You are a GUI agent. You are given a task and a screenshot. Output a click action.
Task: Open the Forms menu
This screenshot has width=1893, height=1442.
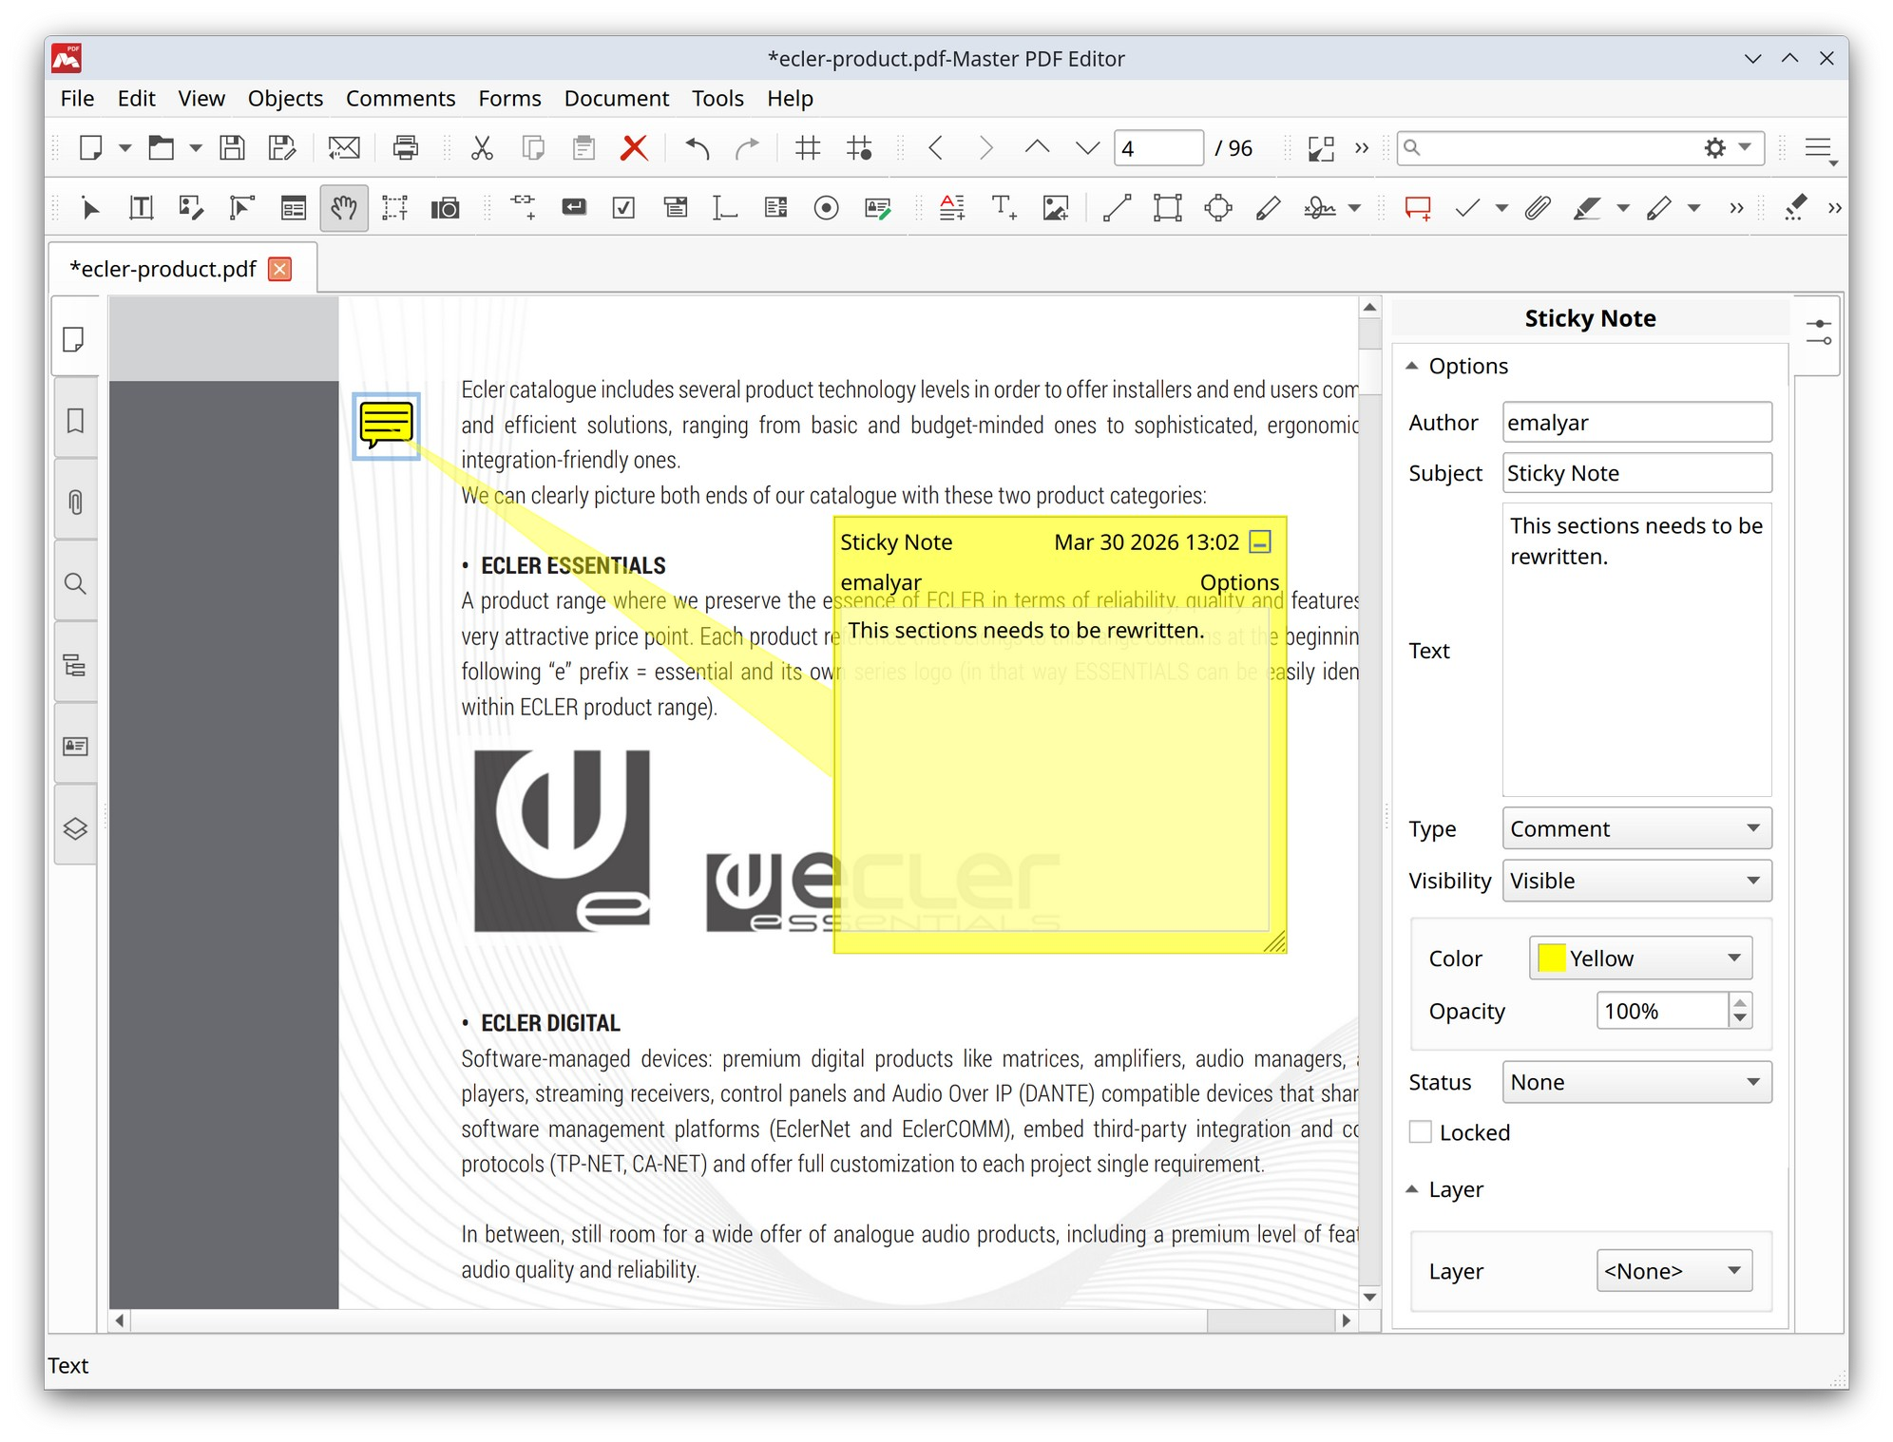(509, 99)
